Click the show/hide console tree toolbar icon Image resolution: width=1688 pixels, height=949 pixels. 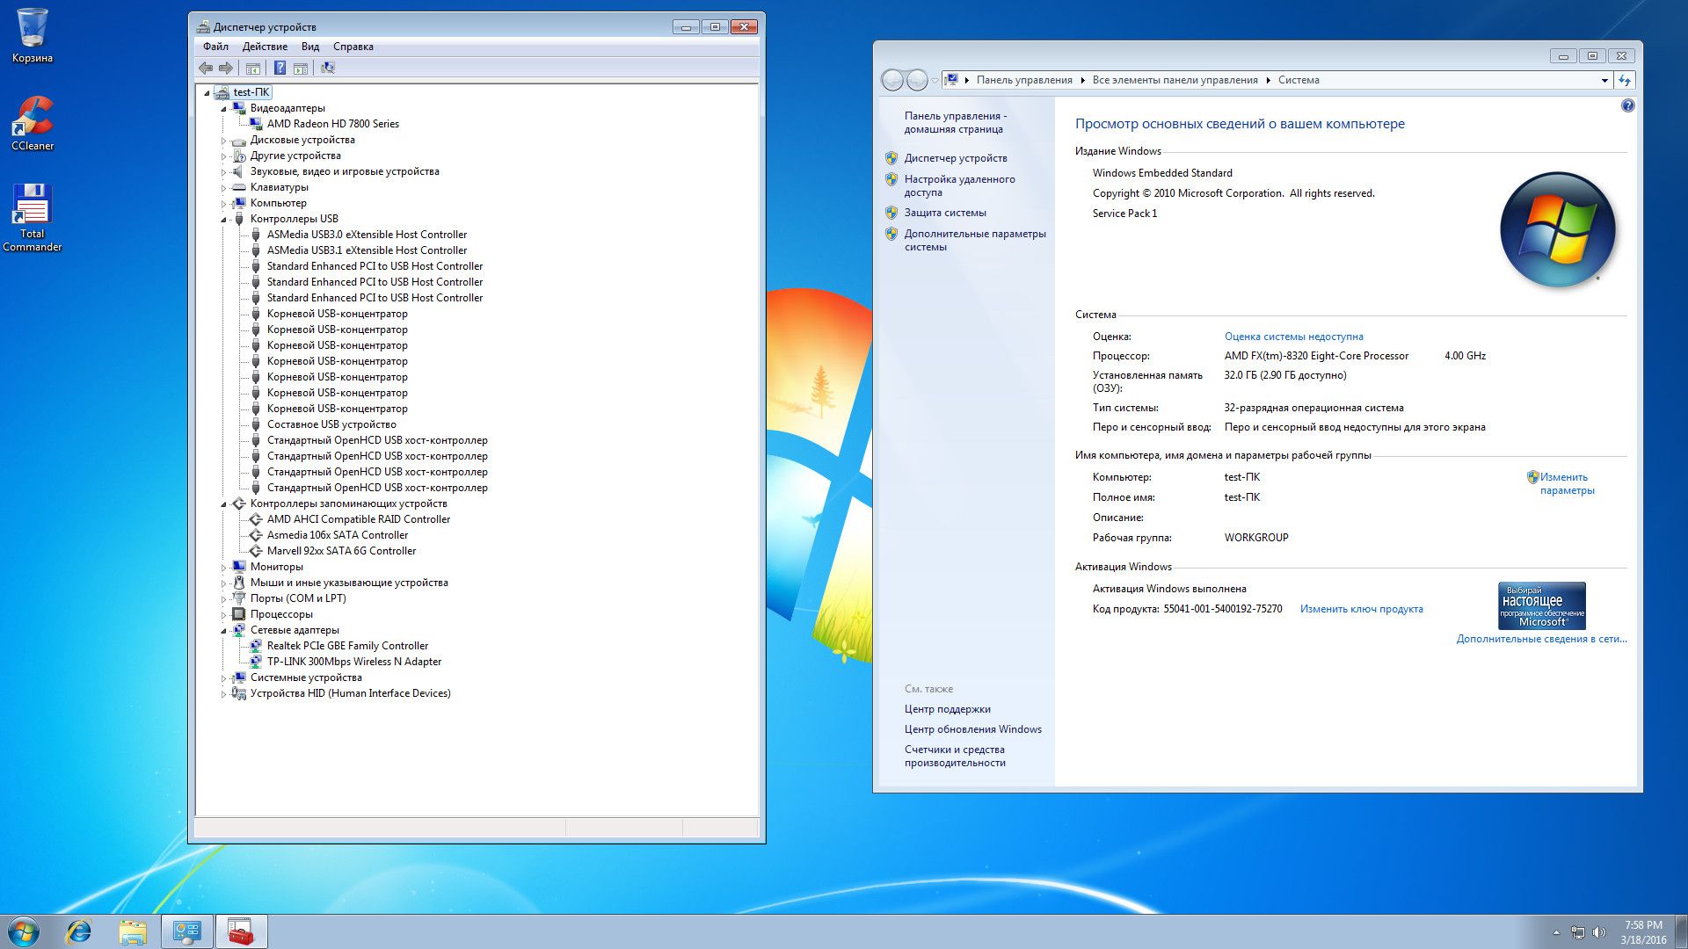pos(253,68)
